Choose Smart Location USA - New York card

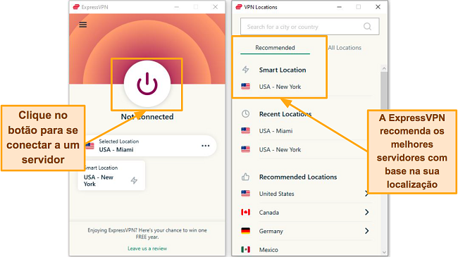111,175
